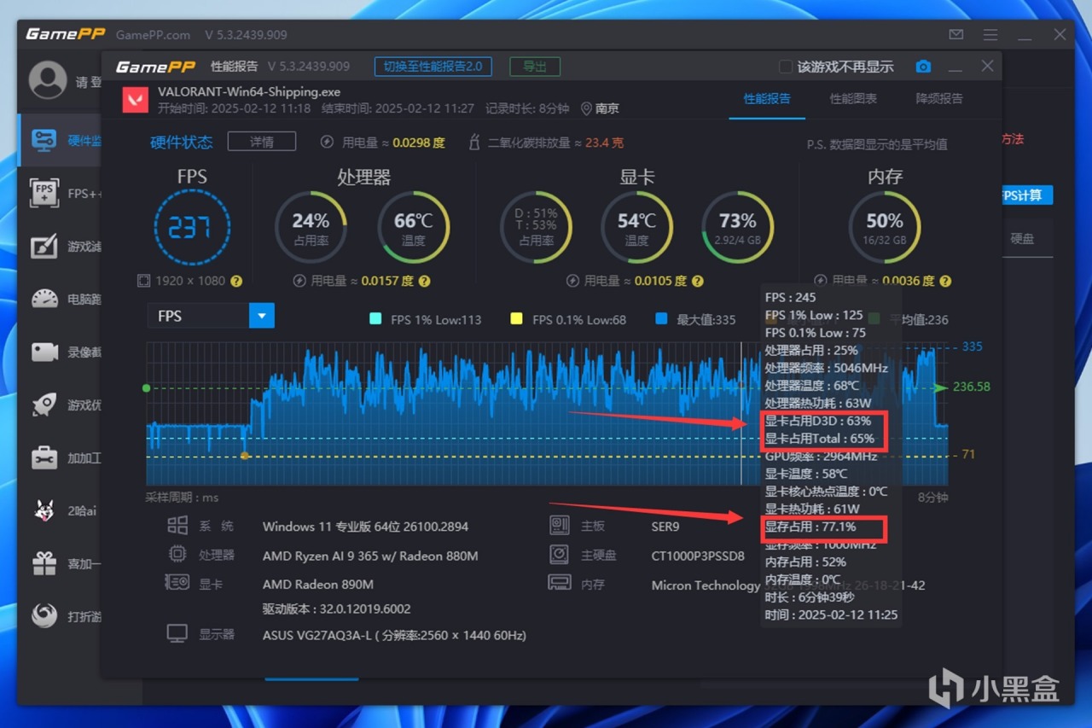
Task: Close the 性能报告 report window
Action: click(x=987, y=67)
